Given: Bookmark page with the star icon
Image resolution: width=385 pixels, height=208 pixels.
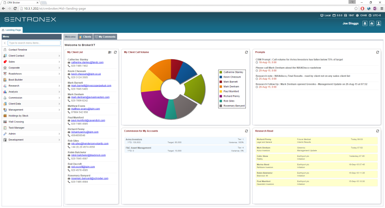Looking at the screenshot, I should [x=356, y=8].
